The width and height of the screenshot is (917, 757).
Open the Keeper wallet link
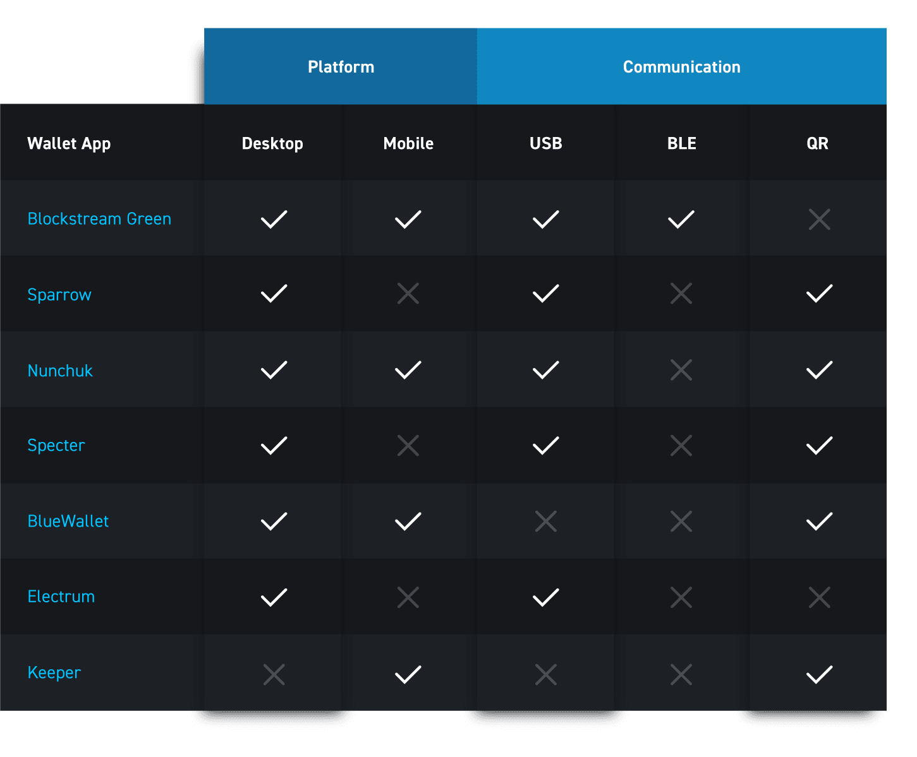[54, 673]
